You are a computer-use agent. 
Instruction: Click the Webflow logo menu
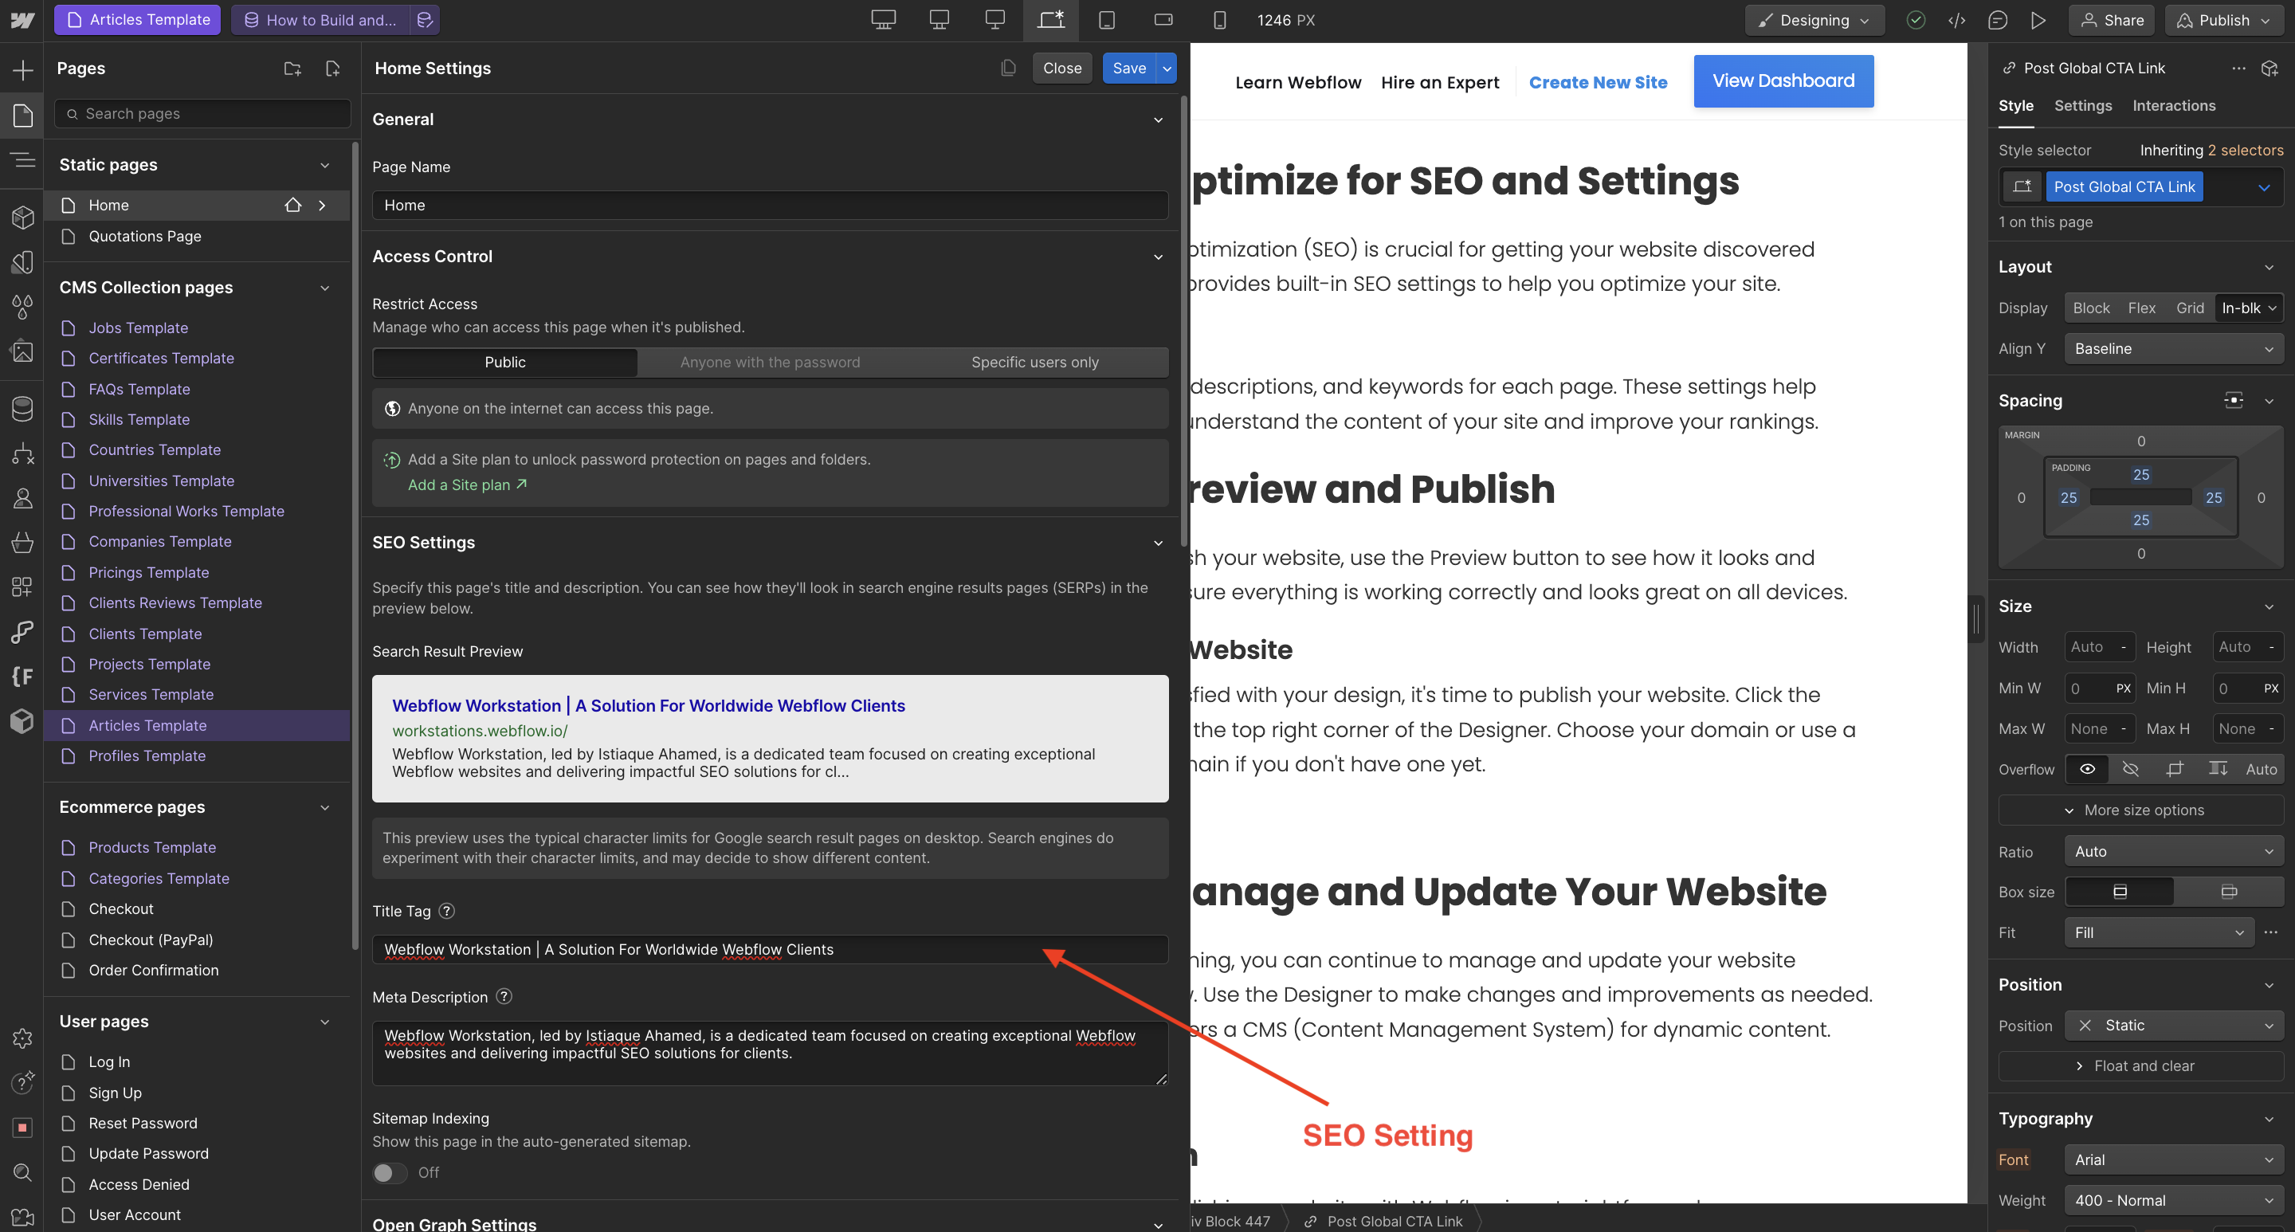click(x=22, y=20)
